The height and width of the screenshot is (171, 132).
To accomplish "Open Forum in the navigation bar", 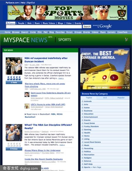I will click(69, 32).
